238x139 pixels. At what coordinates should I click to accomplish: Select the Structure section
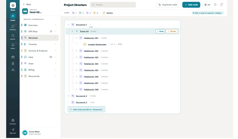point(40,38)
